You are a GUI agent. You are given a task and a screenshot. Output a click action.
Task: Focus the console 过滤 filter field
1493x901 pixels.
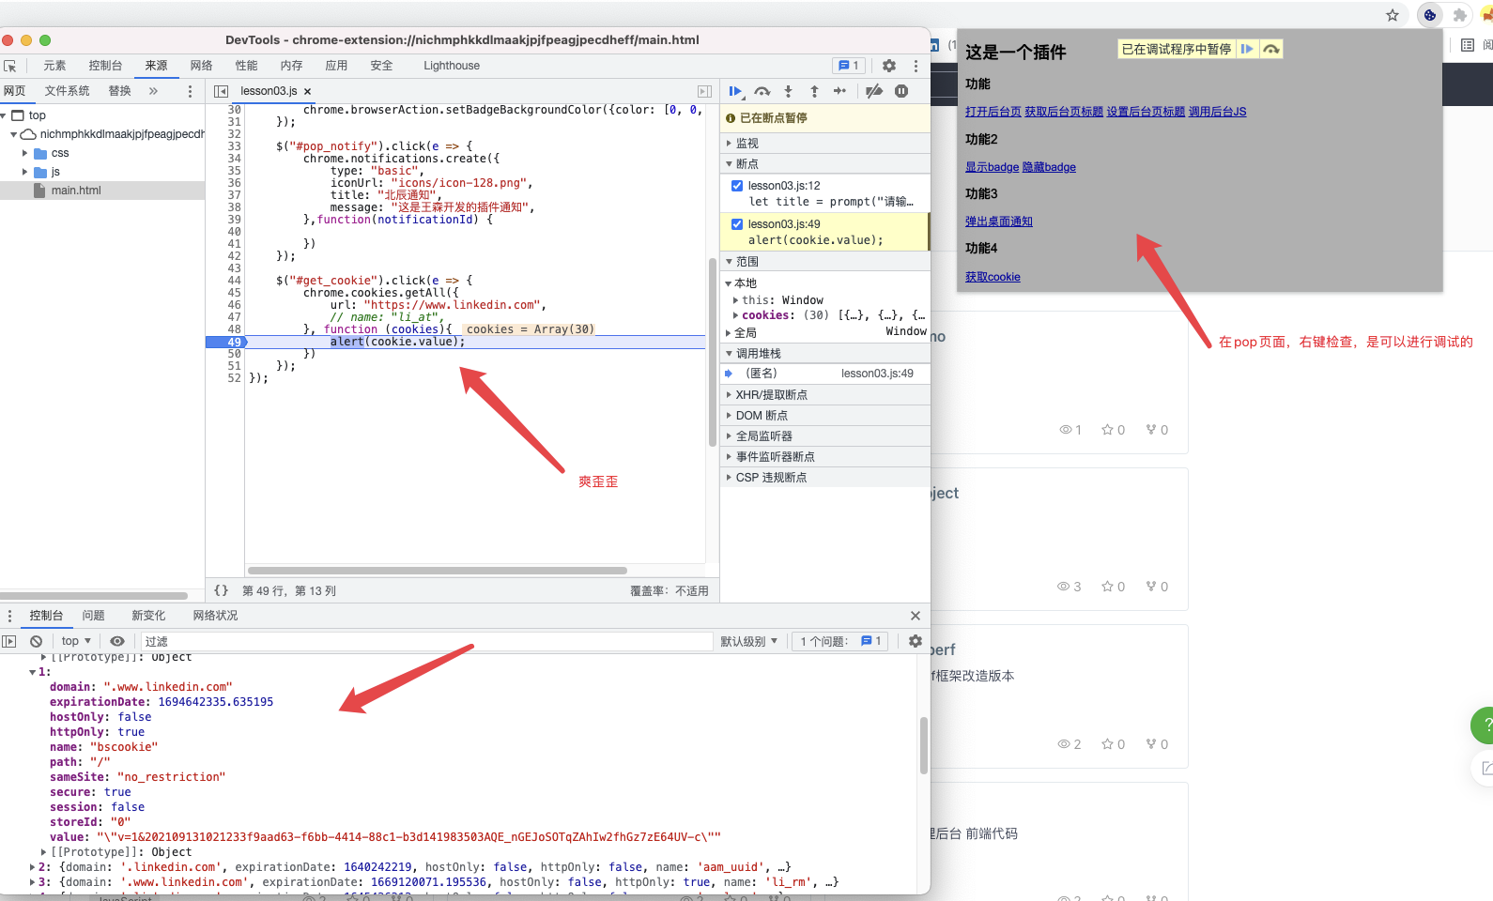click(427, 641)
